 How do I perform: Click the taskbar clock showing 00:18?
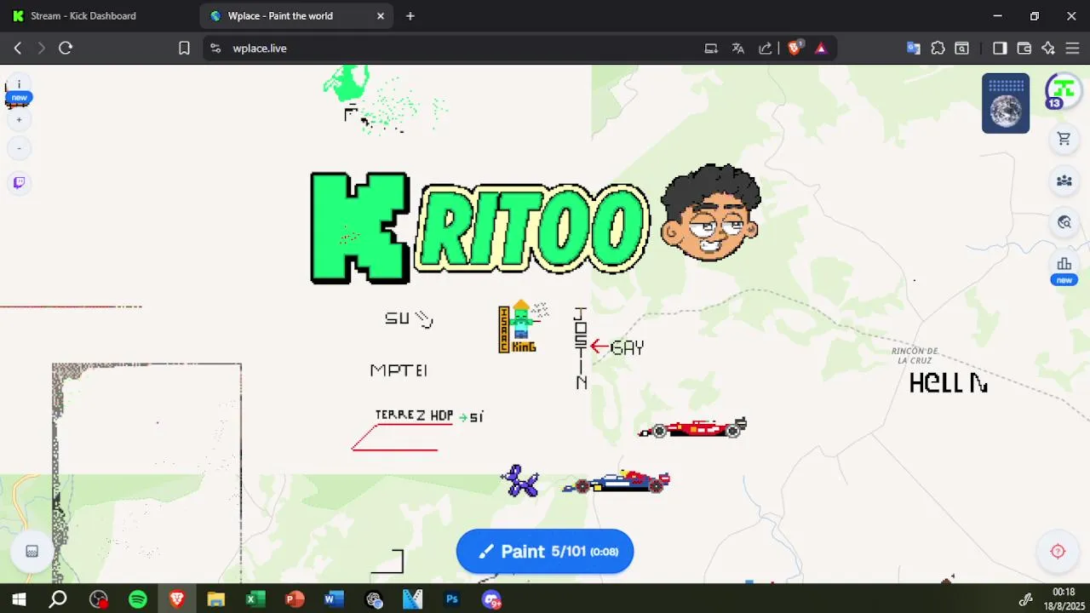coord(1064,599)
